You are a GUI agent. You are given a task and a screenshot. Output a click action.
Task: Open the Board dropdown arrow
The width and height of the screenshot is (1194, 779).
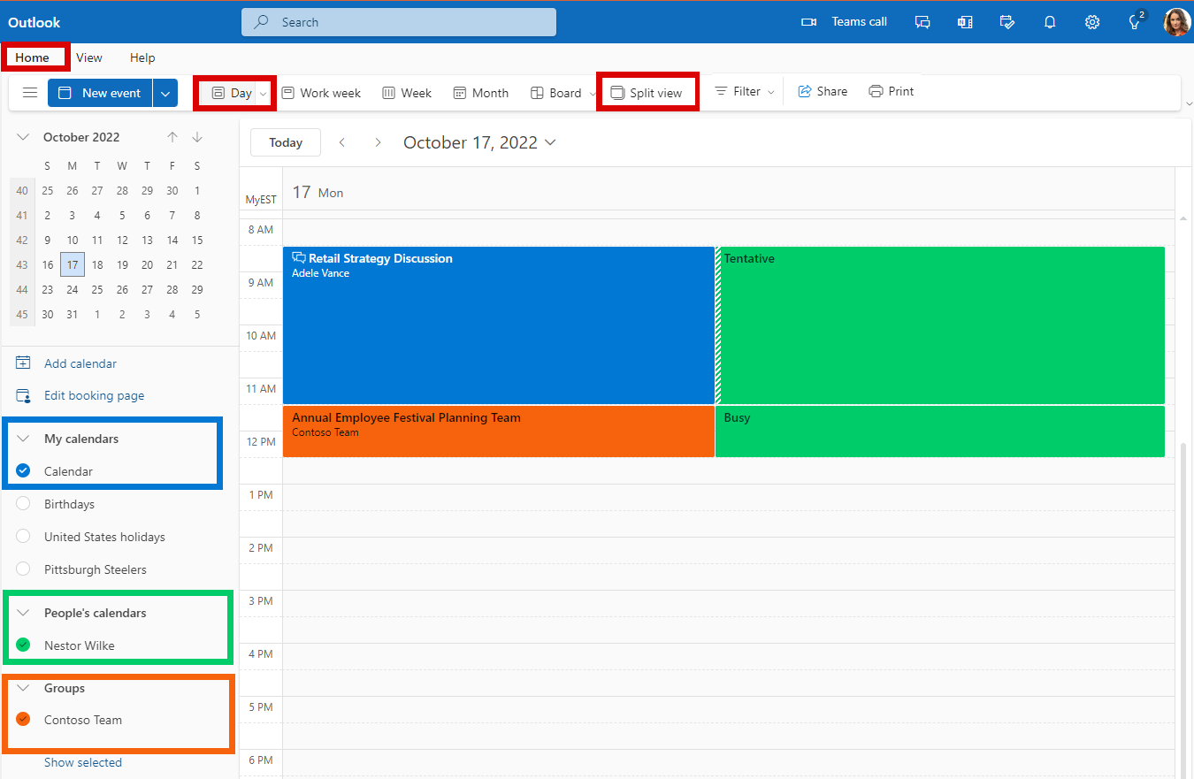593,93
